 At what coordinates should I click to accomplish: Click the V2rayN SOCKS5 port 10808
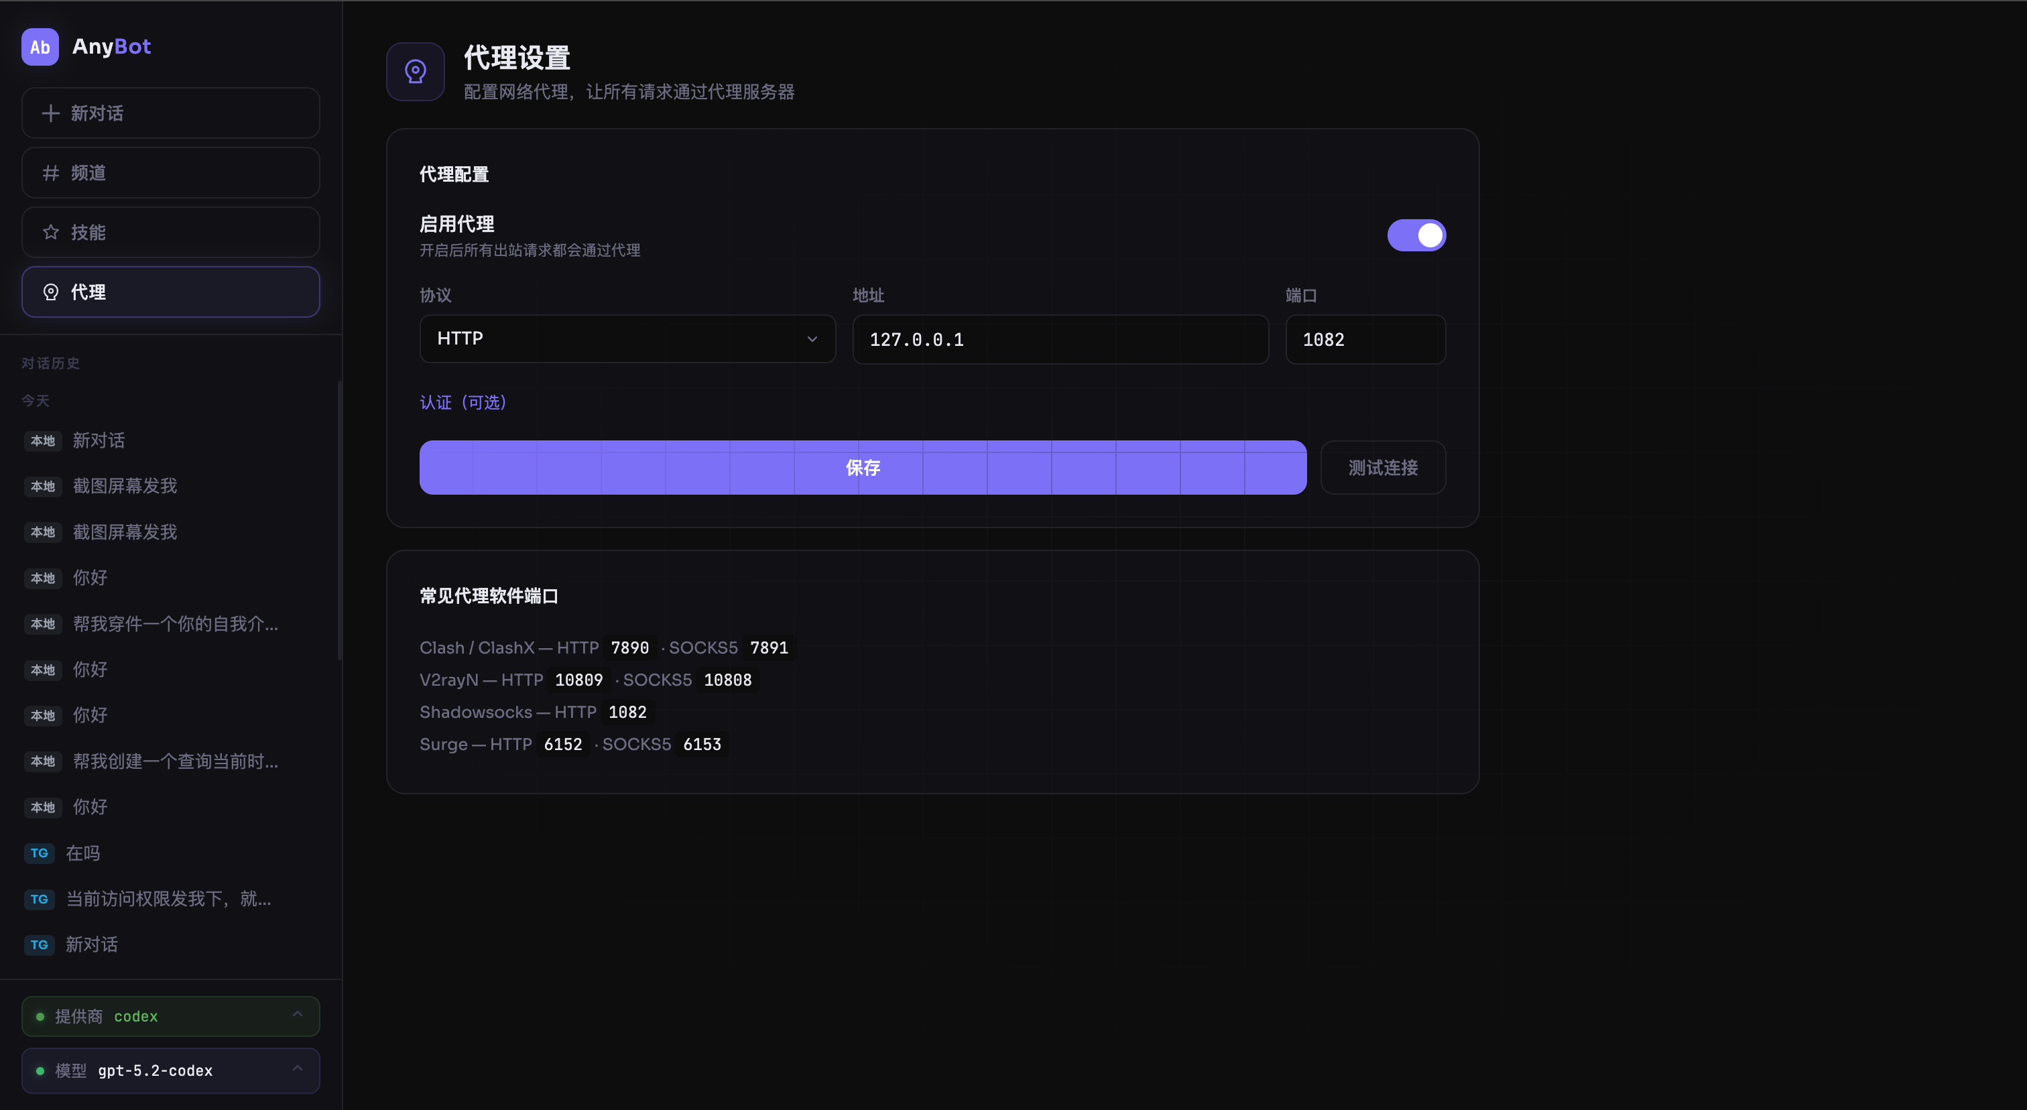tap(728, 680)
